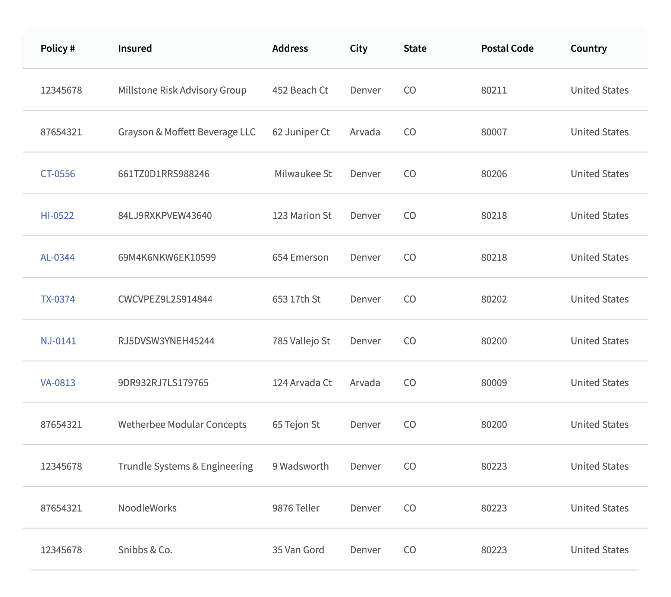Screen dimensions: 671x597
Task: Click address 124 Arvada Ct
Action: pyautogui.click(x=302, y=382)
